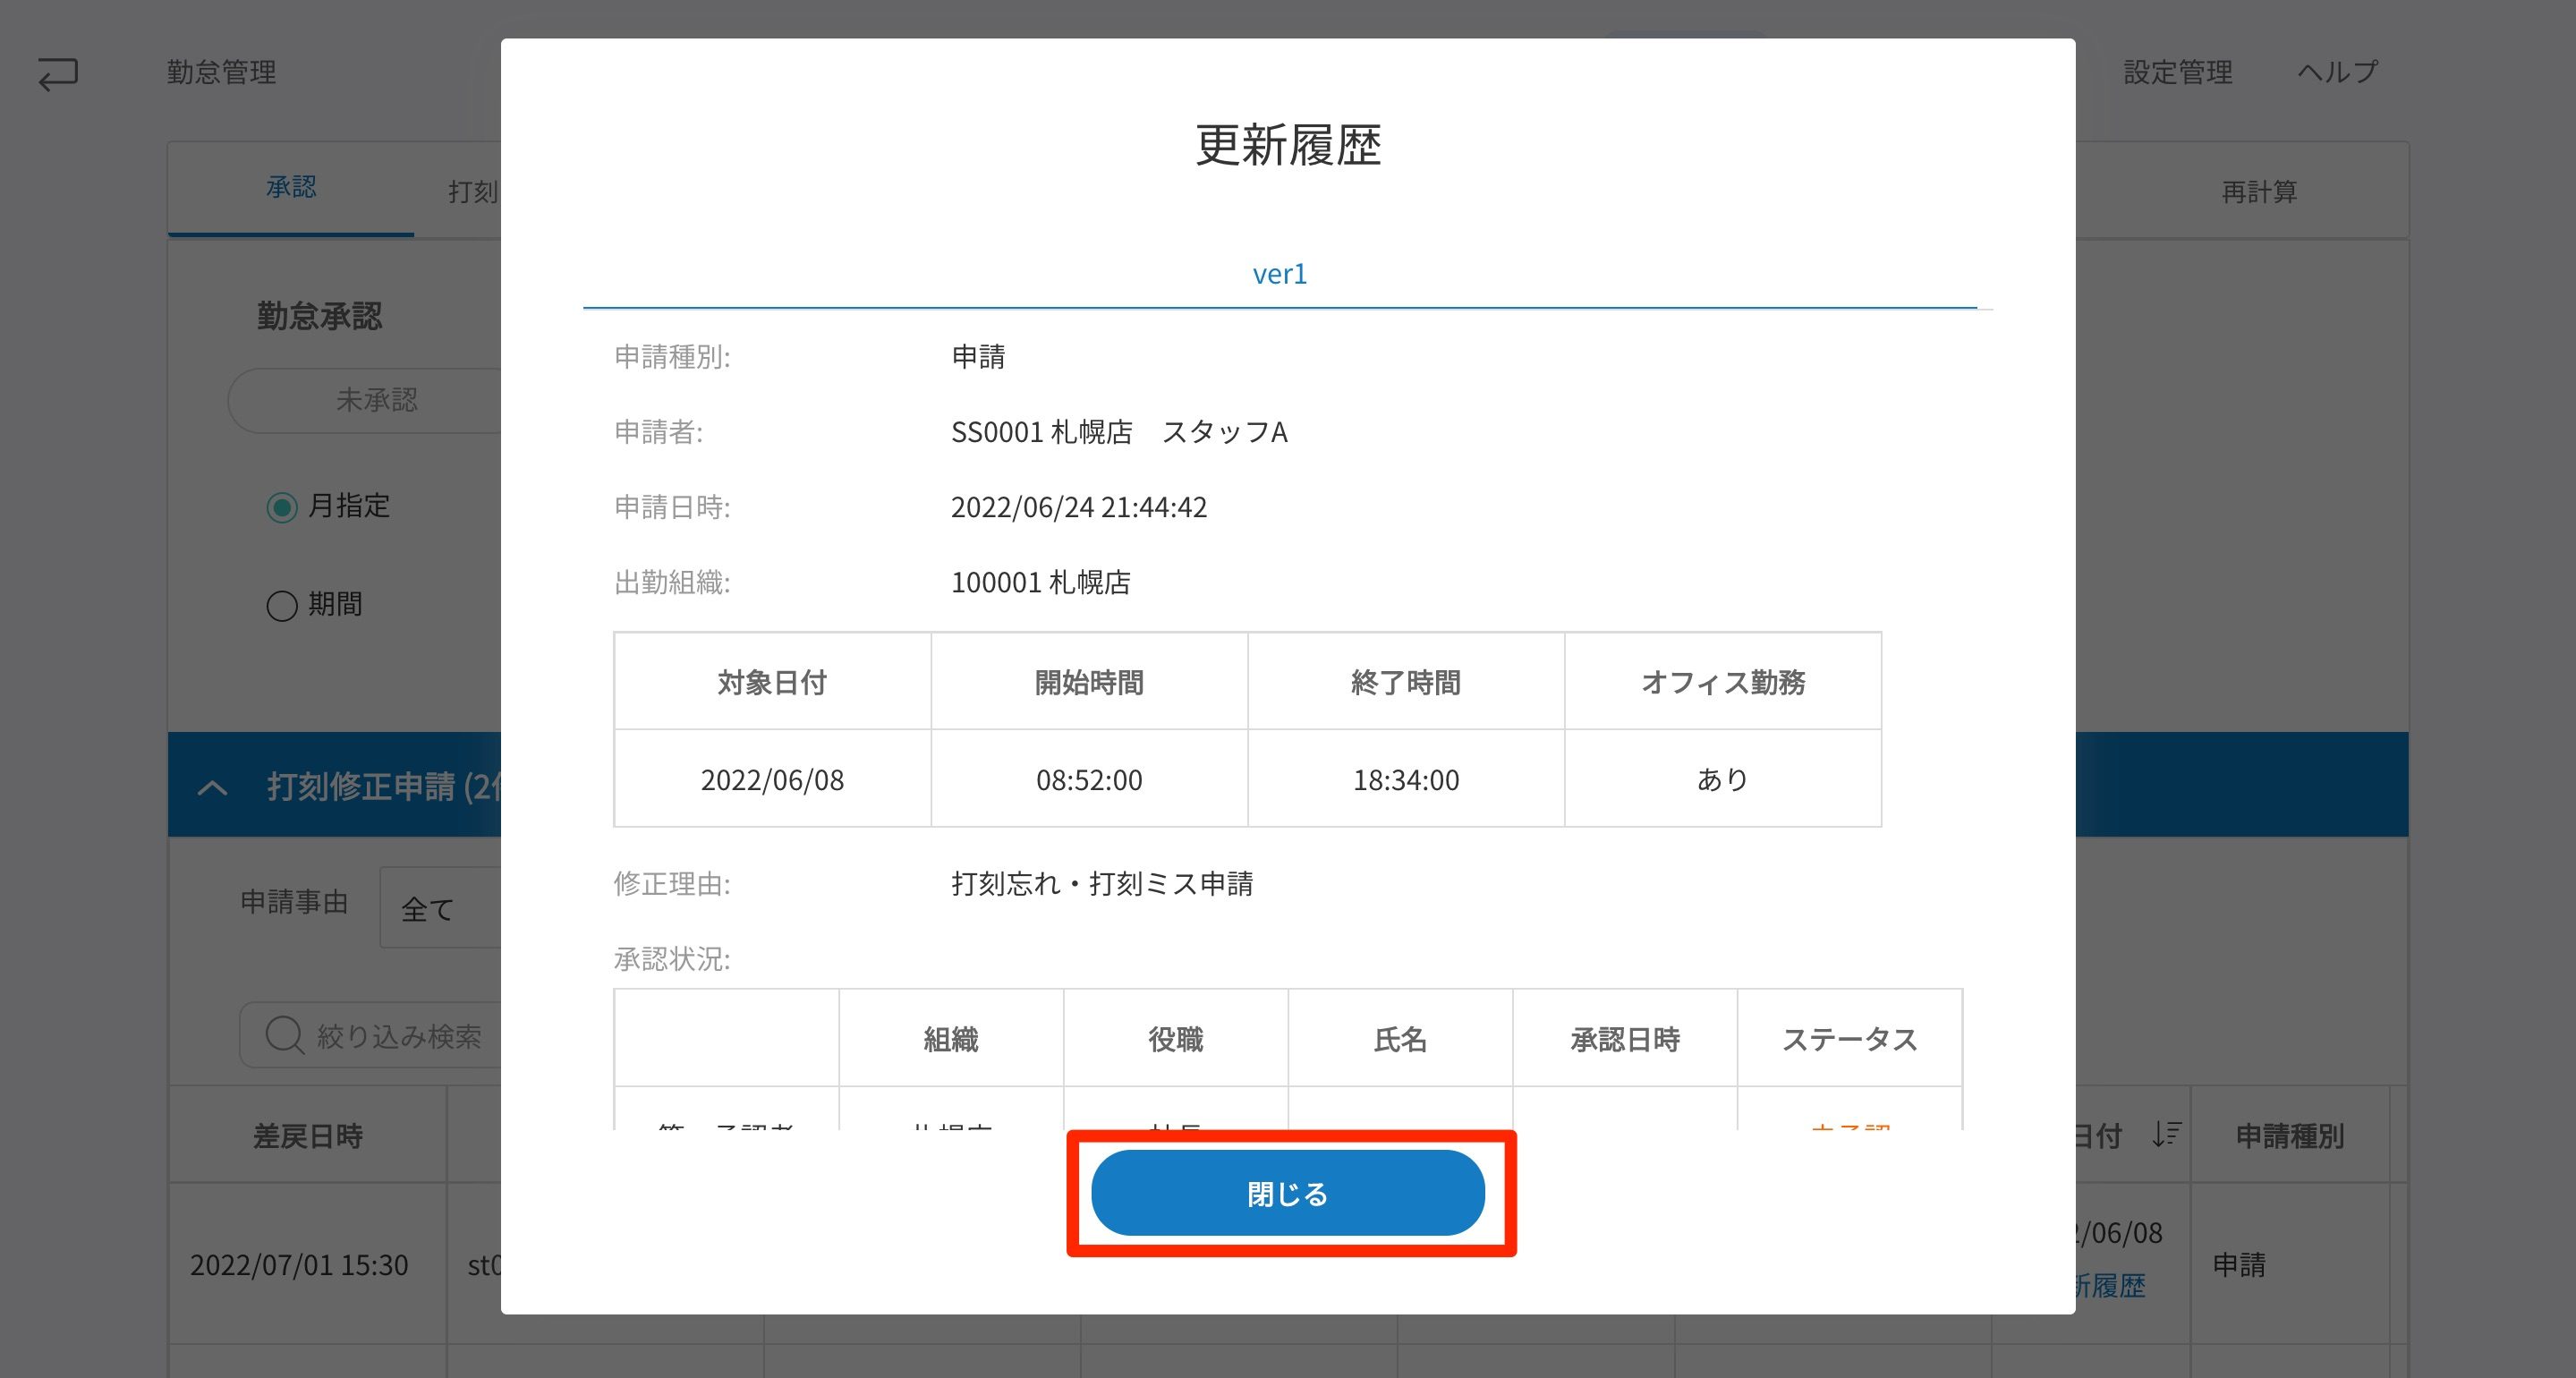Click the sort icon beside 日付 column

pos(2166,1134)
